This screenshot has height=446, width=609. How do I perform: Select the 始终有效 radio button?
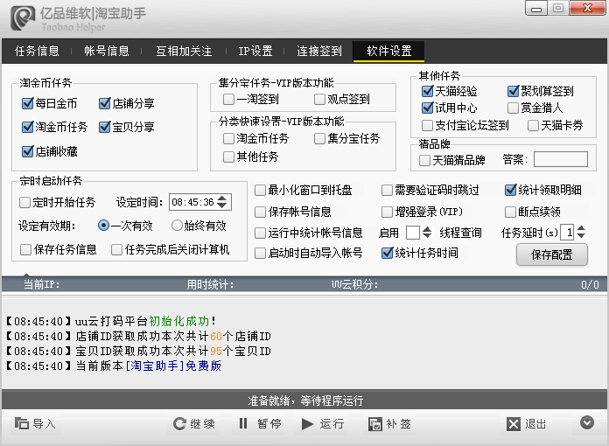(x=177, y=225)
